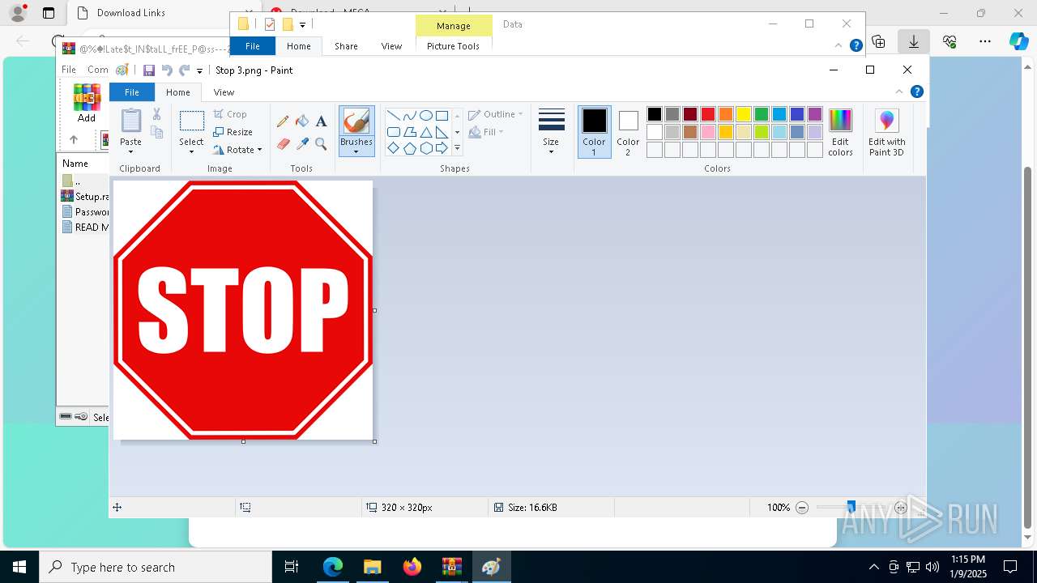This screenshot has height=583, width=1037.
Task: Choose the Hexagon shape
Action: pyautogui.click(x=425, y=148)
